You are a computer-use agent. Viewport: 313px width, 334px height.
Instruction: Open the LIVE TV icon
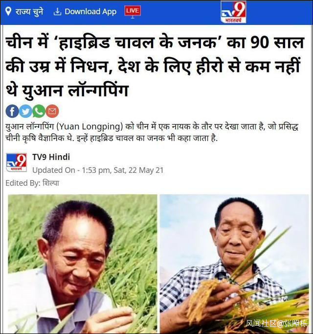coord(133,12)
